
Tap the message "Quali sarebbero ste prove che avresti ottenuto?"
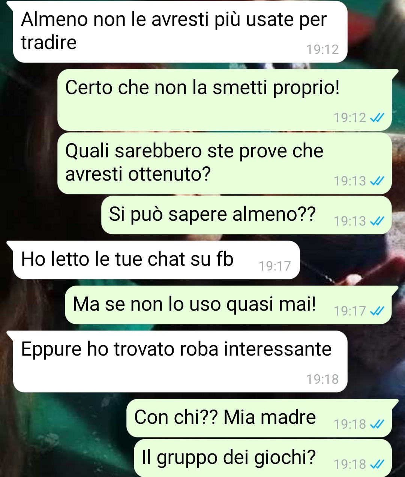pos(224,163)
